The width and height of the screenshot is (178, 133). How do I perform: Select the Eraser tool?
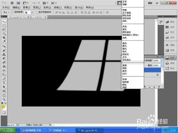click(4, 62)
